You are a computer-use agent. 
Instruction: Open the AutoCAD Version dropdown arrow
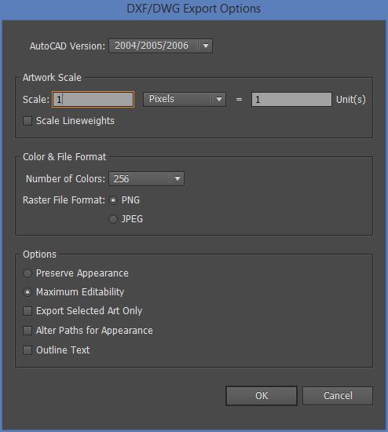[206, 46]
